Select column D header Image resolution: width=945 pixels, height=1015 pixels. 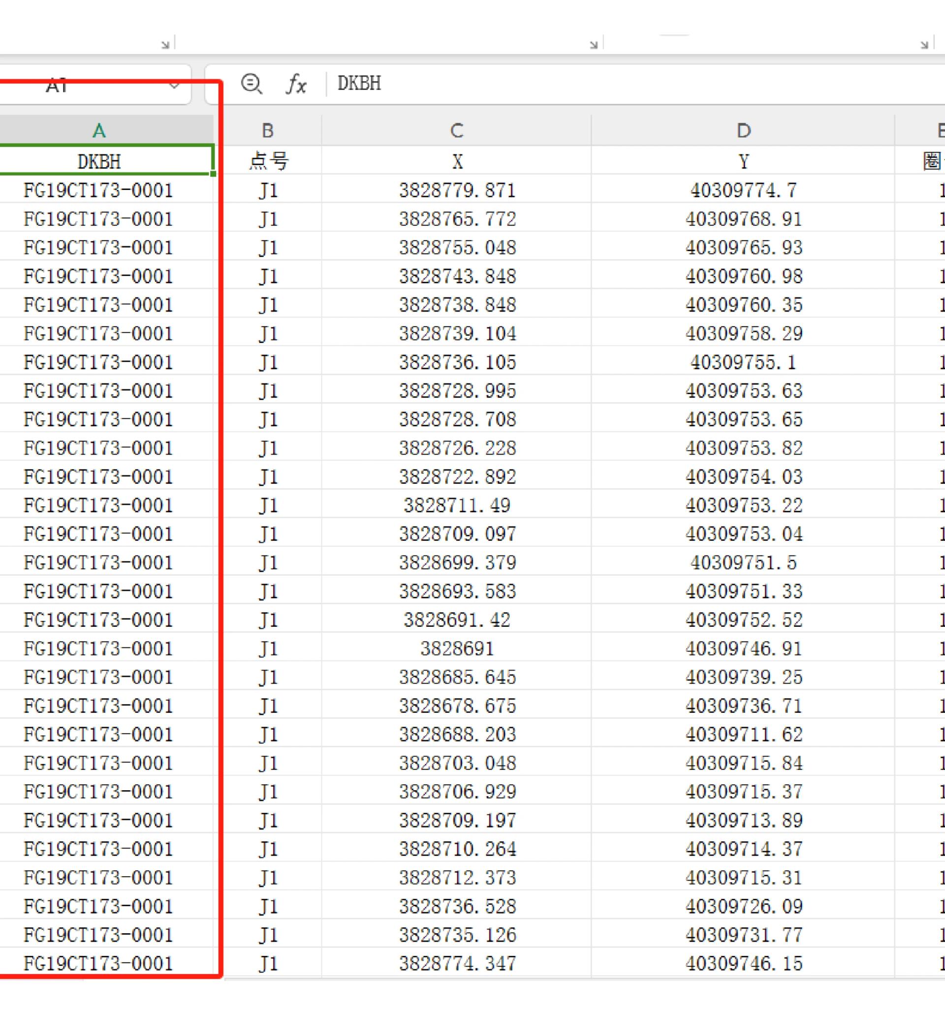[743, 131]
